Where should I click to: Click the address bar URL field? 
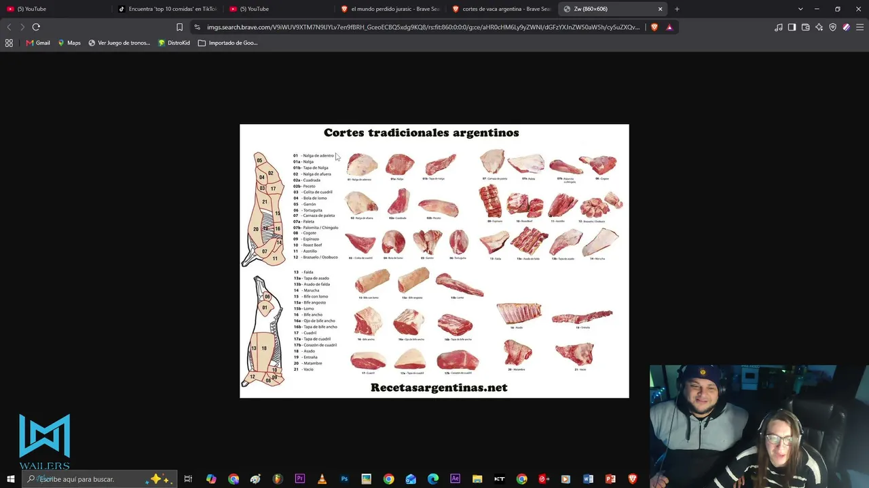click(423, 27)
